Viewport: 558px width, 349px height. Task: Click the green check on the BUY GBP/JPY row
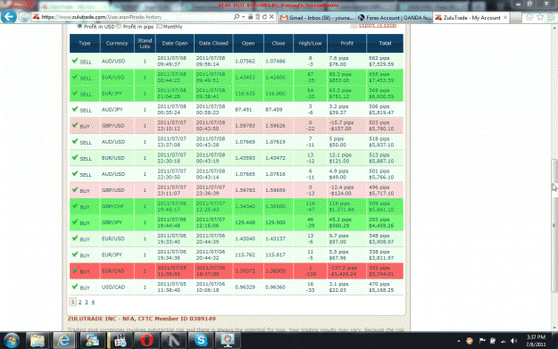[75, 222]
